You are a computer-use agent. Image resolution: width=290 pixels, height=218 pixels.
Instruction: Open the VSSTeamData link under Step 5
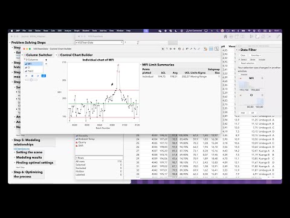pyautogui.click(x=22, y=149)
